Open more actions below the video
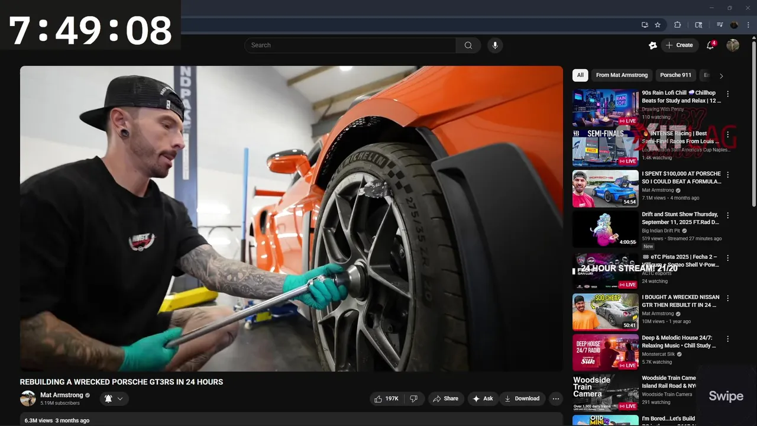The height and width of the screenshot is (426, 757). point(556,399)
